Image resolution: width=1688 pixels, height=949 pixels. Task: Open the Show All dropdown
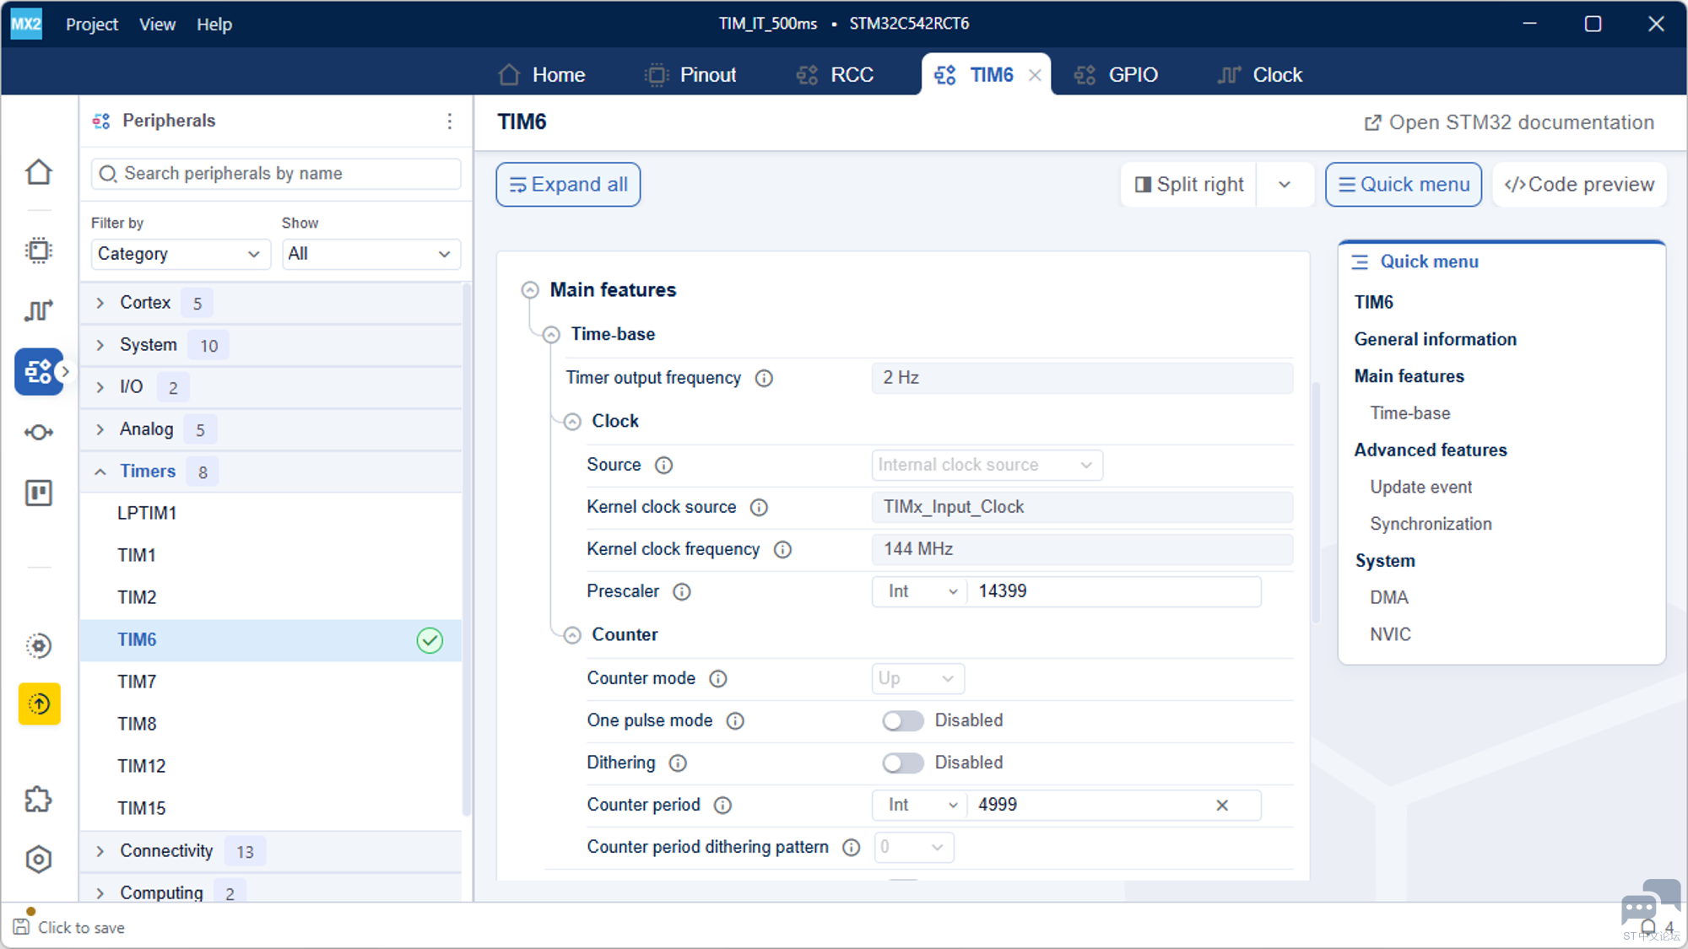(371, 254)
